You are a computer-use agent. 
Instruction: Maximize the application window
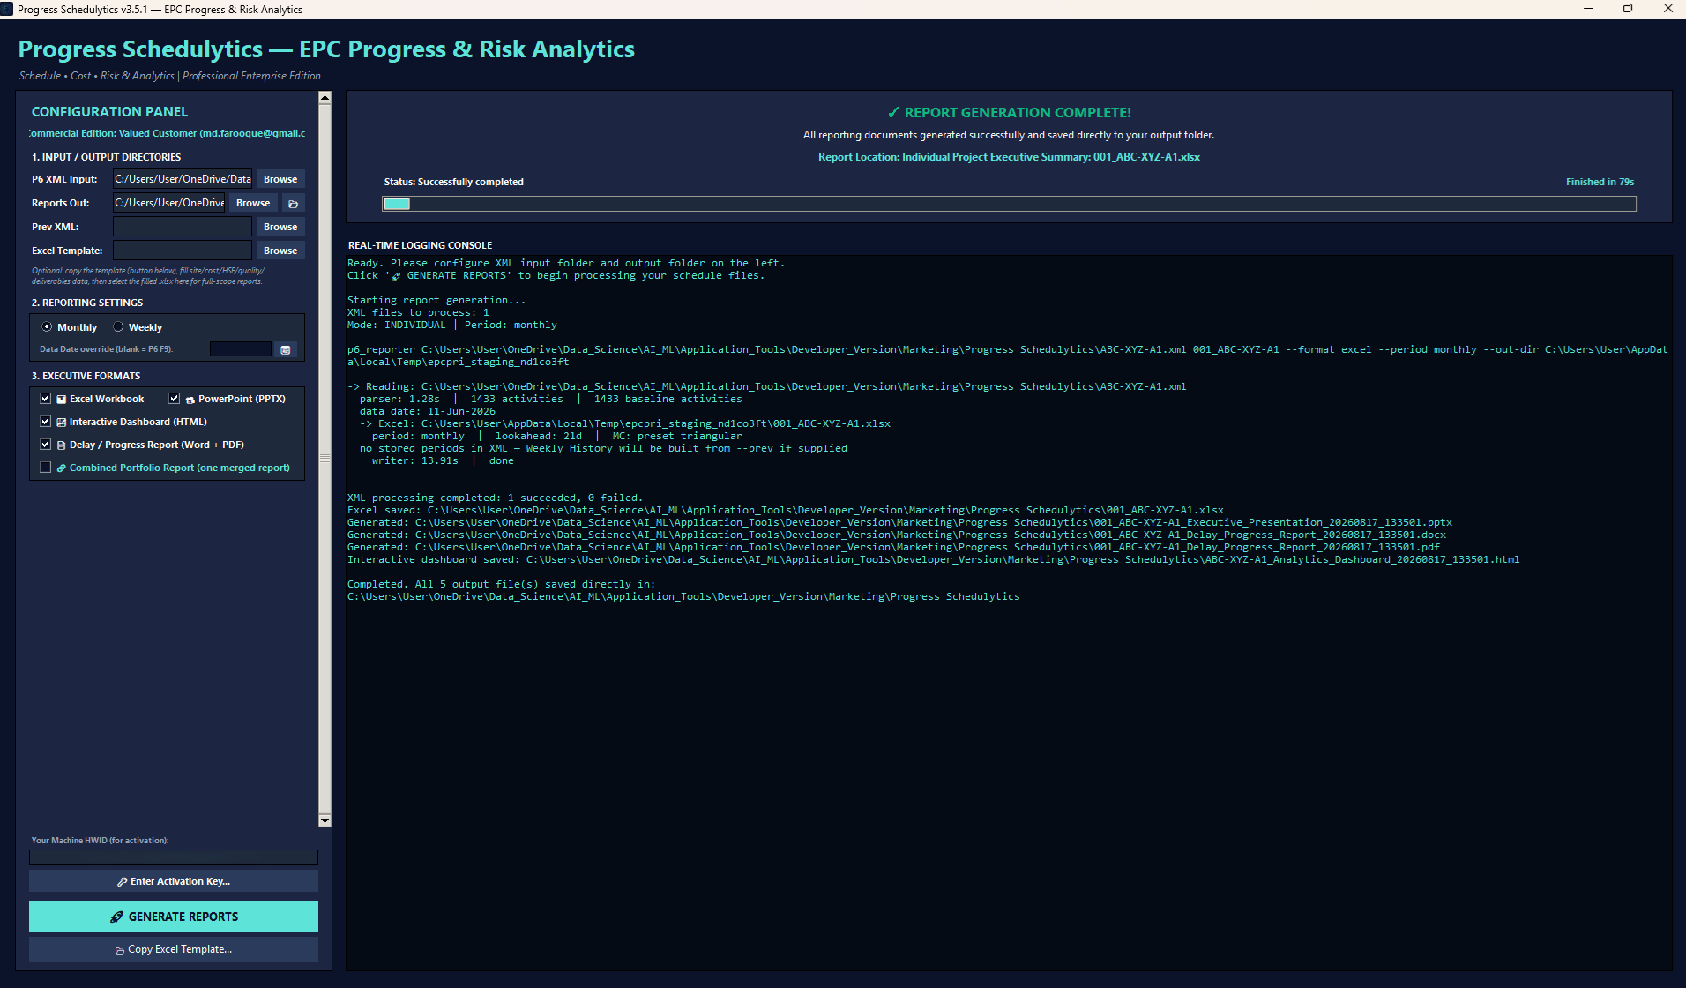1628,9
